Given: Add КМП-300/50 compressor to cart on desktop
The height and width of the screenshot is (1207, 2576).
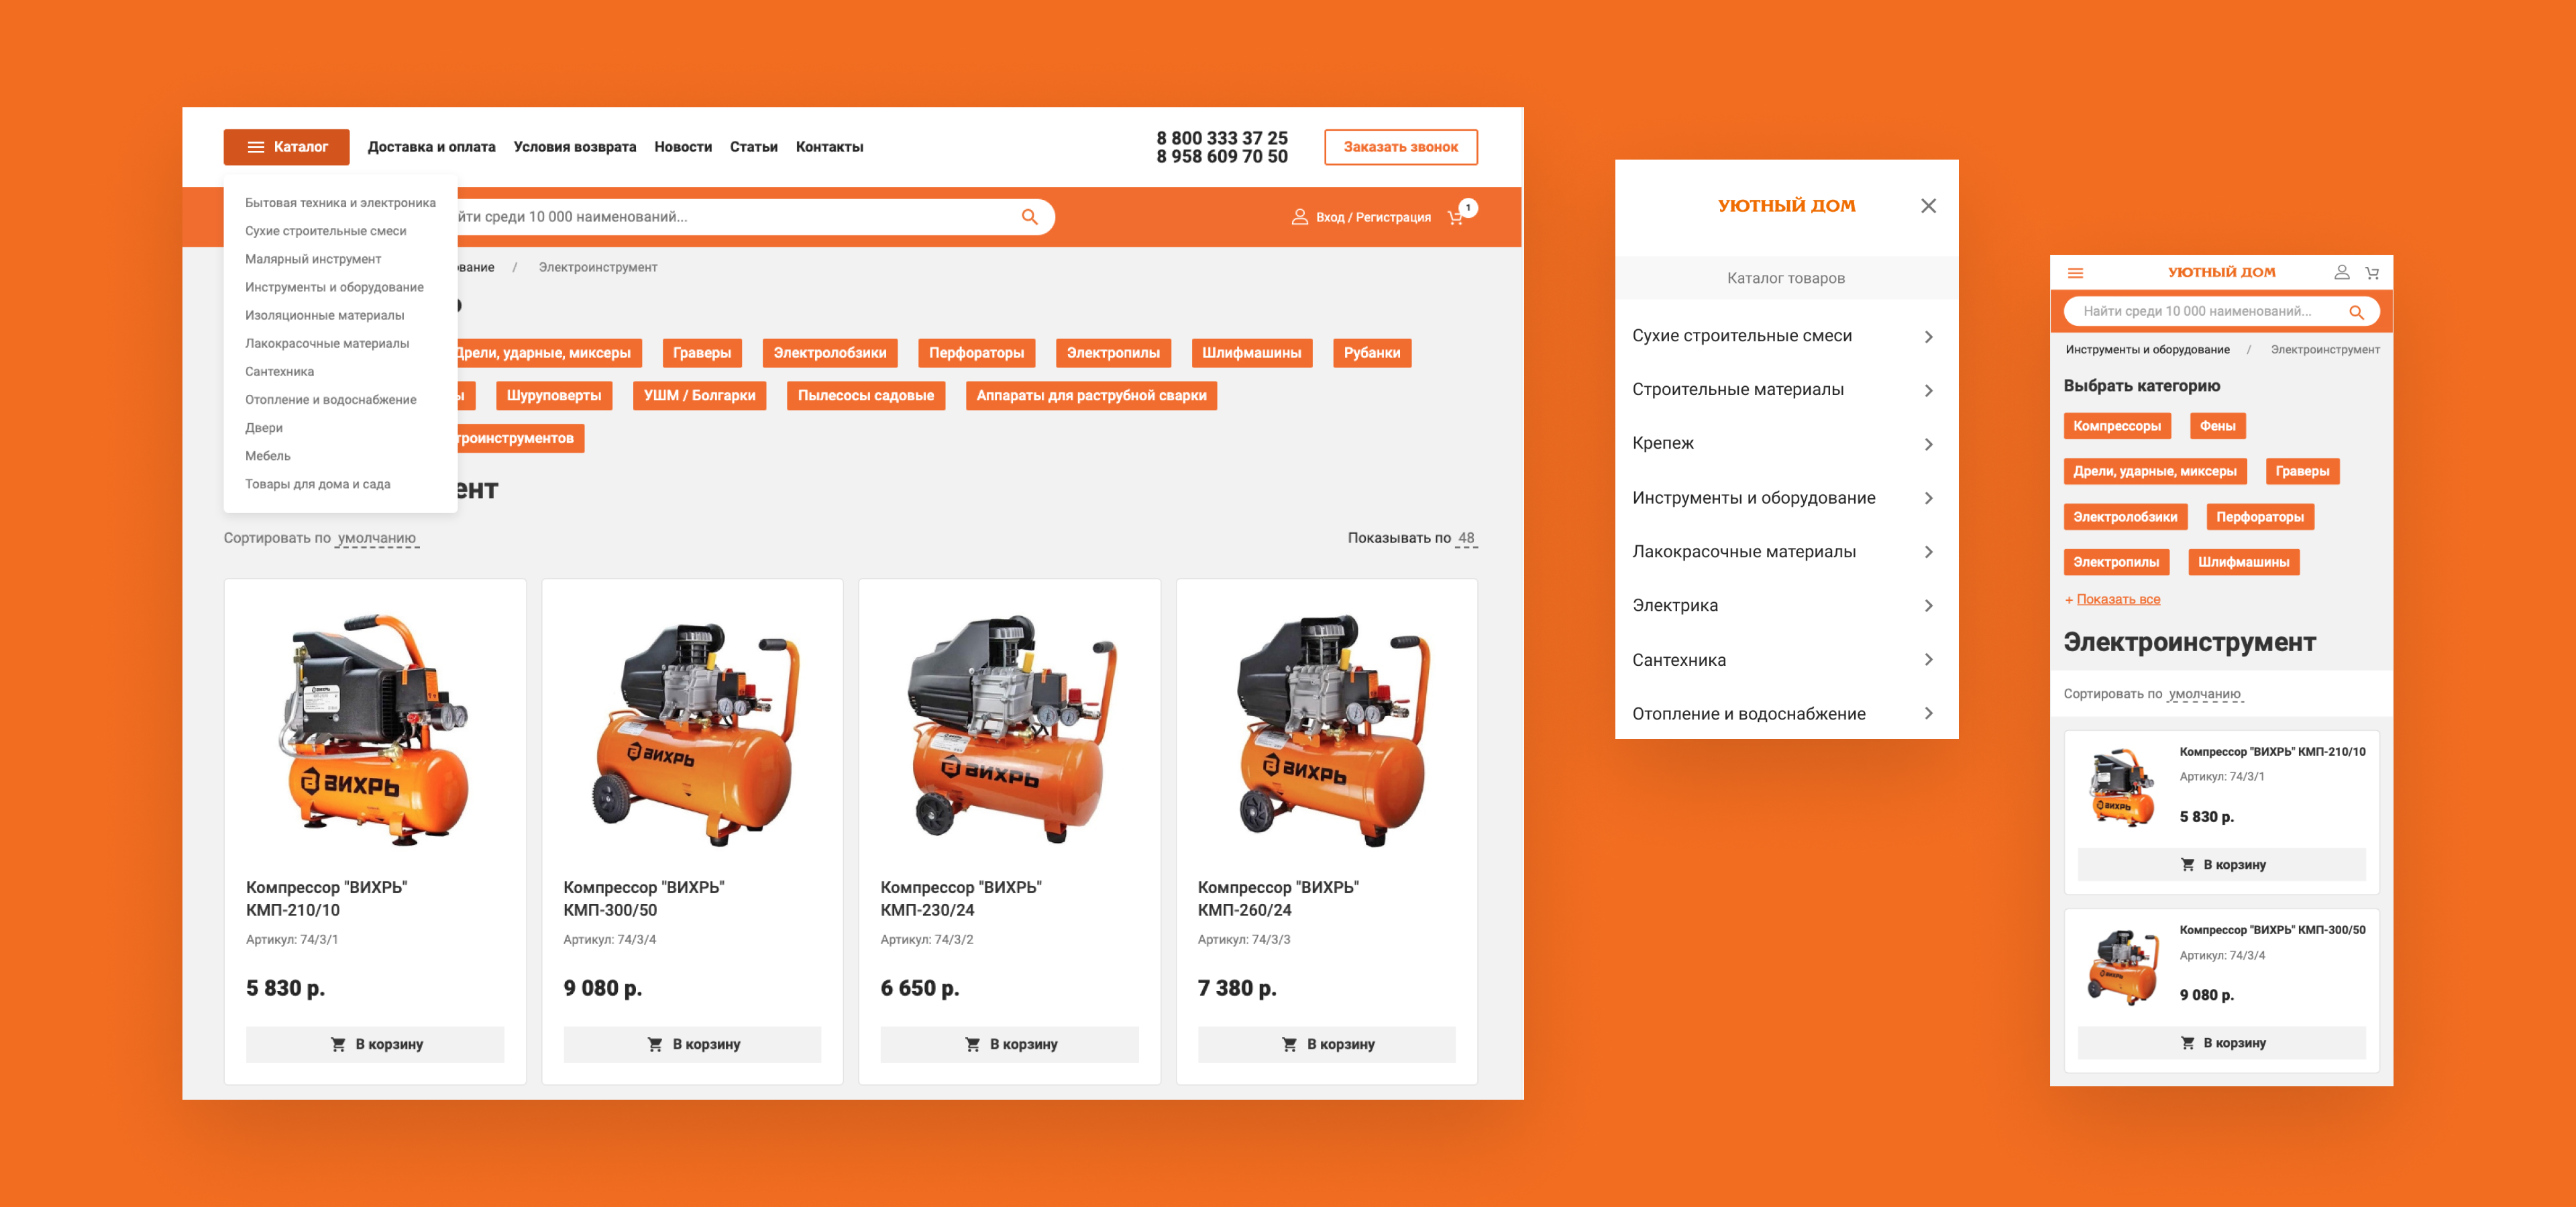Looking at the screenshot, I should (692, 1044).
